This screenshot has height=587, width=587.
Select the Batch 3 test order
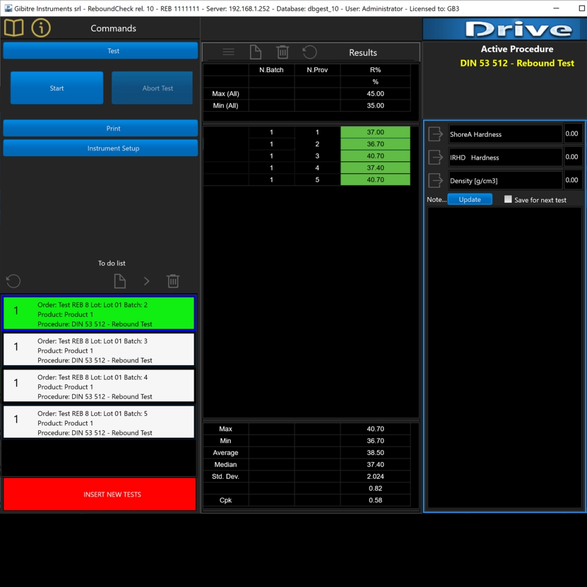point(99,350)
